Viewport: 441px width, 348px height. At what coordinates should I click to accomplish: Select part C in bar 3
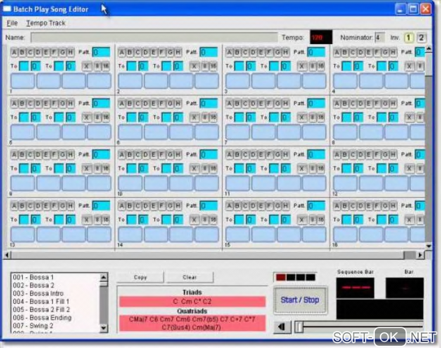coord(245,52)
